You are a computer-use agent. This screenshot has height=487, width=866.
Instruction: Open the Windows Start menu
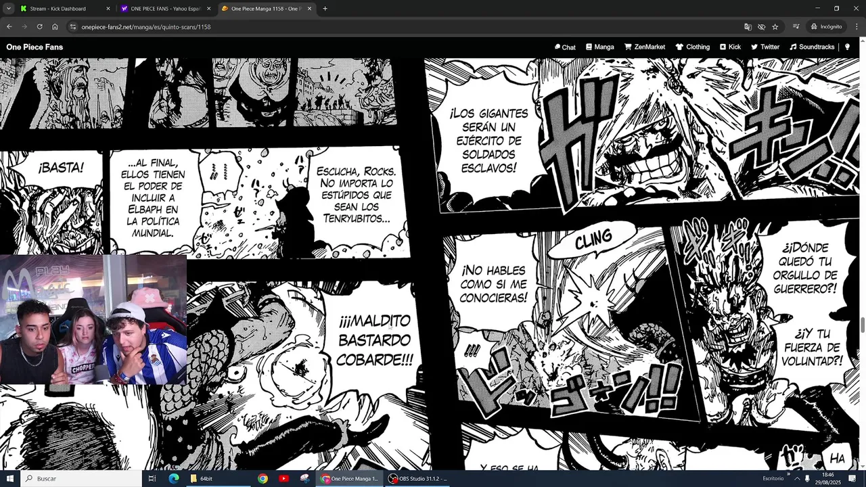coord(10,478)
